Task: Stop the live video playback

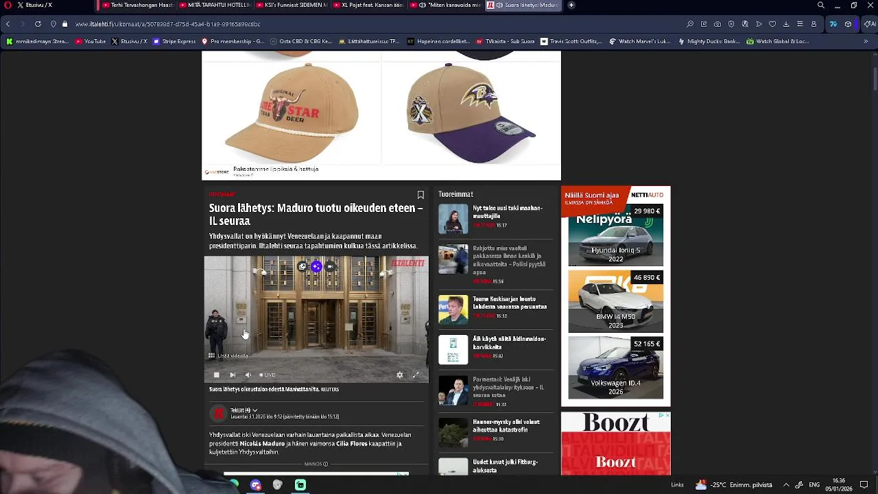Action: 216,375
